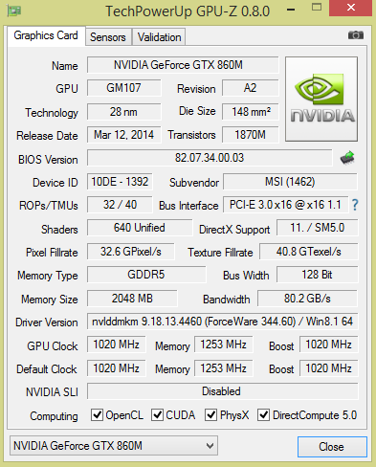Click the camera screenshot icon
The width and height of the screenshot is (376, 467).
pyautogui.click(x=356, y=35)
